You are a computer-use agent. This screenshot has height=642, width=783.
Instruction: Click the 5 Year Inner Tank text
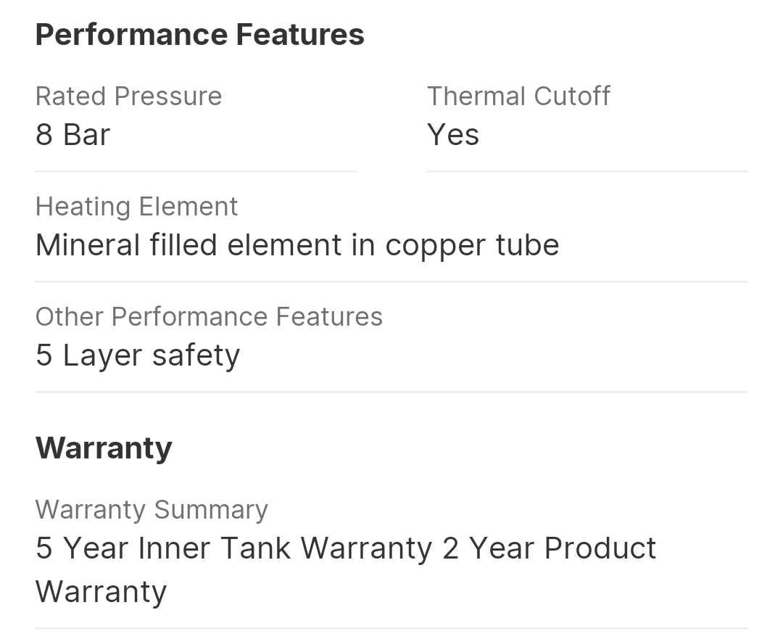[x=163, y=548]
